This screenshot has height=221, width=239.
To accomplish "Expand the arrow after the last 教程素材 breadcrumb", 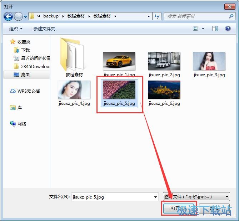I will (115, 16).
